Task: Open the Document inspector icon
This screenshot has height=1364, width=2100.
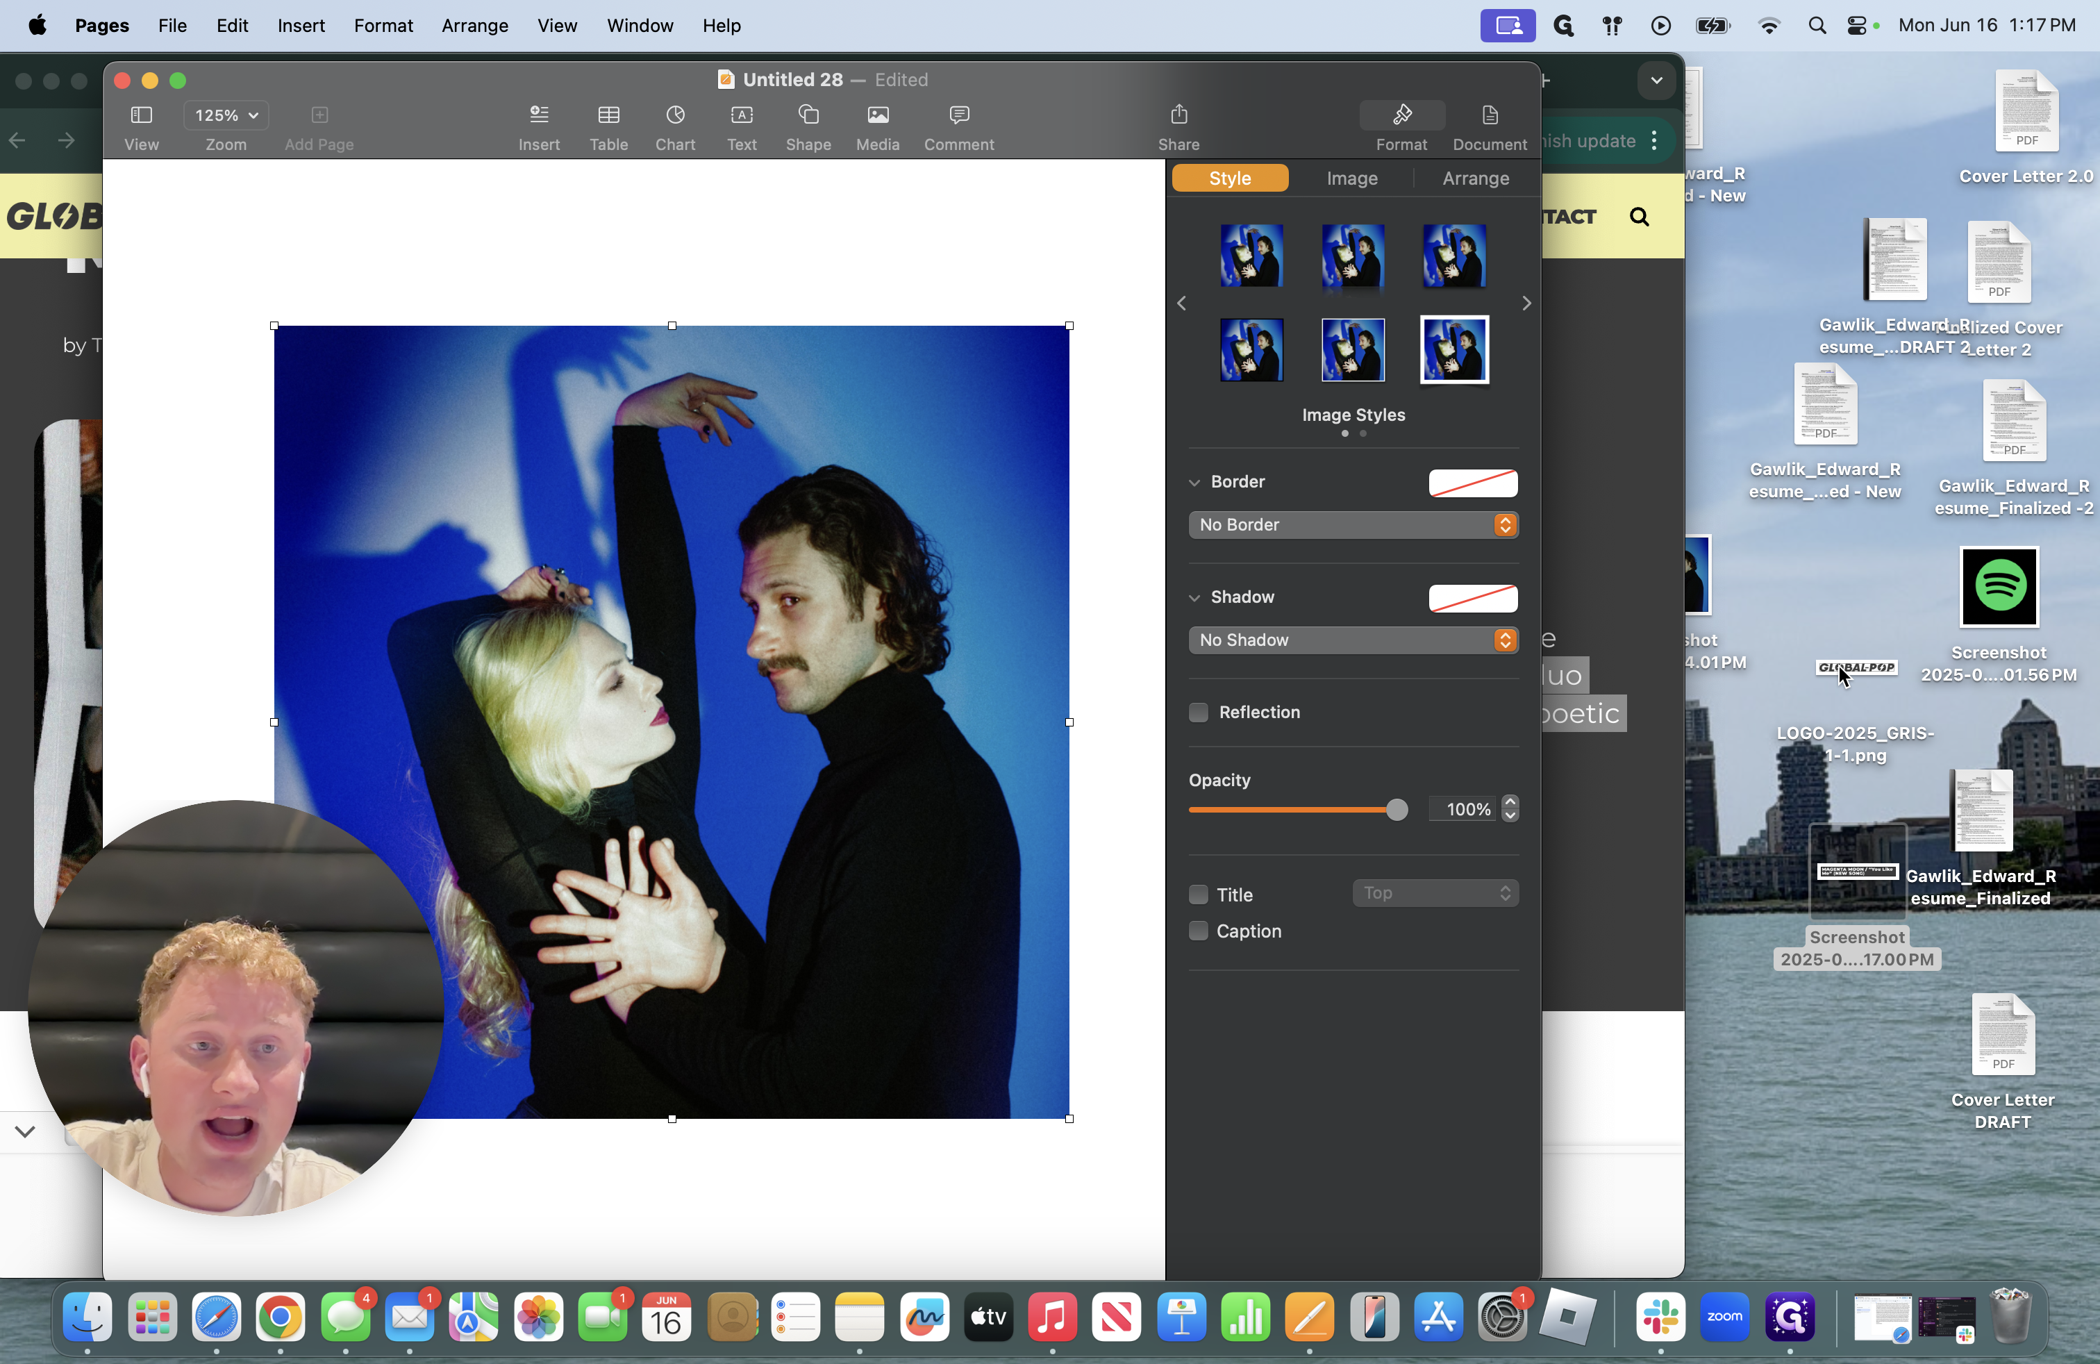Action: (1490, 115)
